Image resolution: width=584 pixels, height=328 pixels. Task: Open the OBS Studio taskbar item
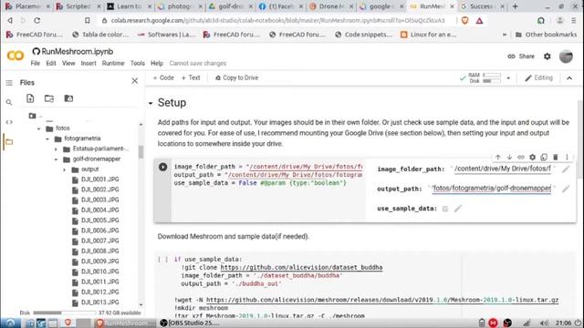pyautogui.click(x=190, y=323)
